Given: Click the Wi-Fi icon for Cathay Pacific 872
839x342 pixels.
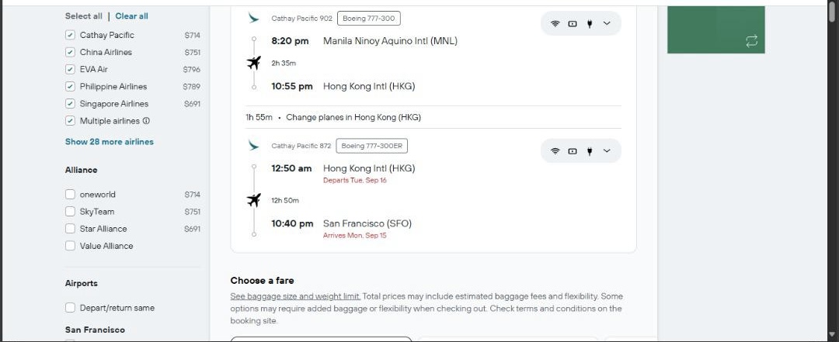Looking at the screenshot, I should [x=555, y=151].
